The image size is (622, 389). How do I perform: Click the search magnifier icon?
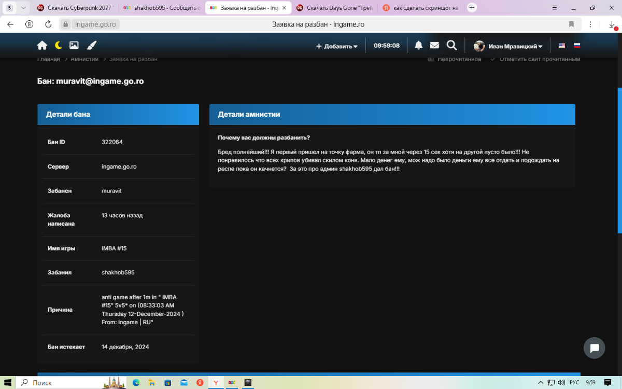click(451, 46)
